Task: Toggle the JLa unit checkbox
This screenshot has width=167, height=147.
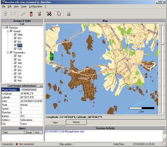Action: click(x=15, y=67)
